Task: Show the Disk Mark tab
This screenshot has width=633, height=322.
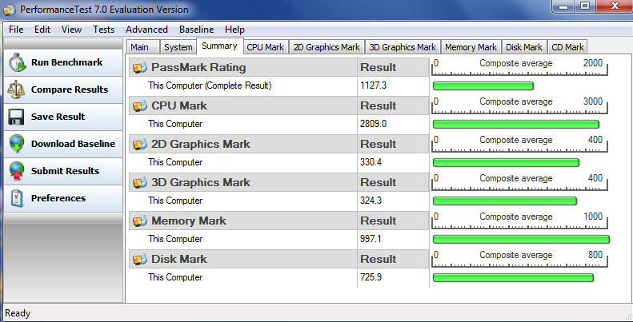Action: [524, 47]
